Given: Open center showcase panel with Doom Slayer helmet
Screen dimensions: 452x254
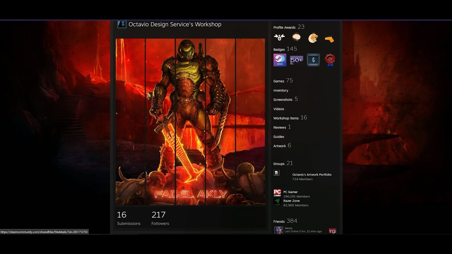Looking at the screenshot, I should tap(190, 122).
